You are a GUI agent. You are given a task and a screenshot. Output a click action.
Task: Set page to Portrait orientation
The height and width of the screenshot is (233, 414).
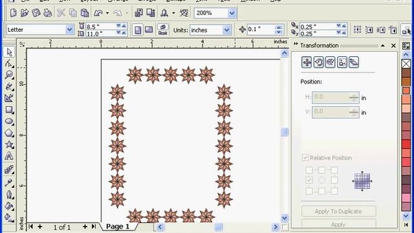coord(138,30)
